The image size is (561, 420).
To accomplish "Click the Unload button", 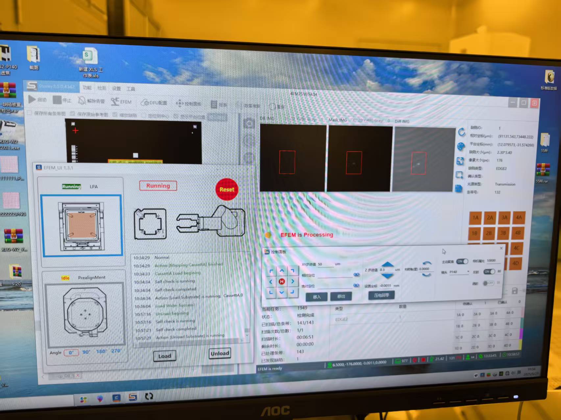I will pyautogui.click(x=220, y=353).
